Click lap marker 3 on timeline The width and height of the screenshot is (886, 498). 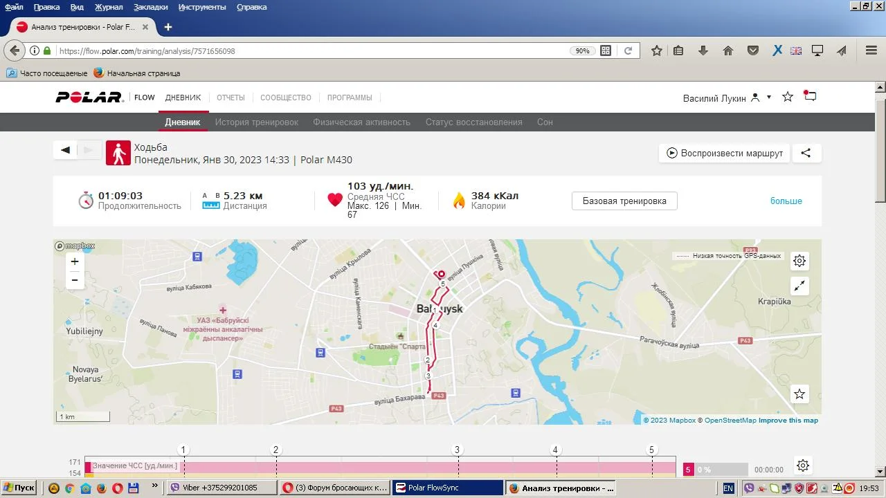point(457,450)
